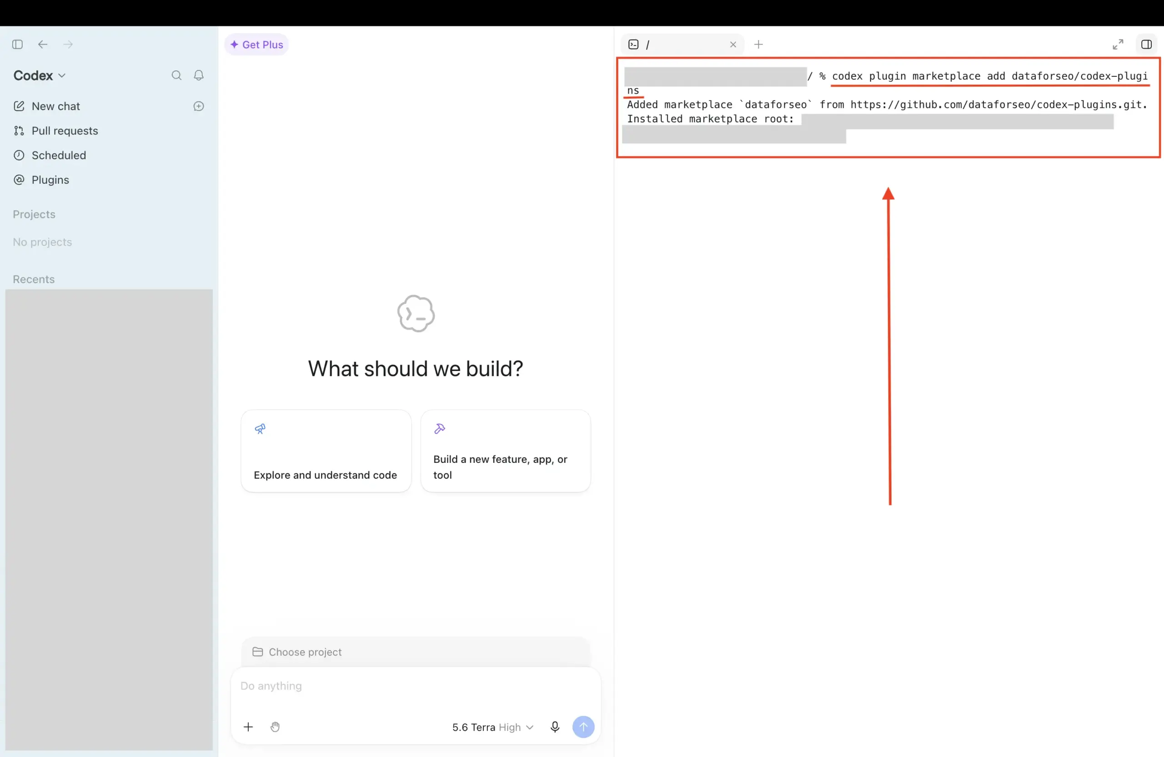Image resolution: width=1164 pixels, height=757 pixels.
Task: Click the Codex logo above the heading
Action: point(416,313)
